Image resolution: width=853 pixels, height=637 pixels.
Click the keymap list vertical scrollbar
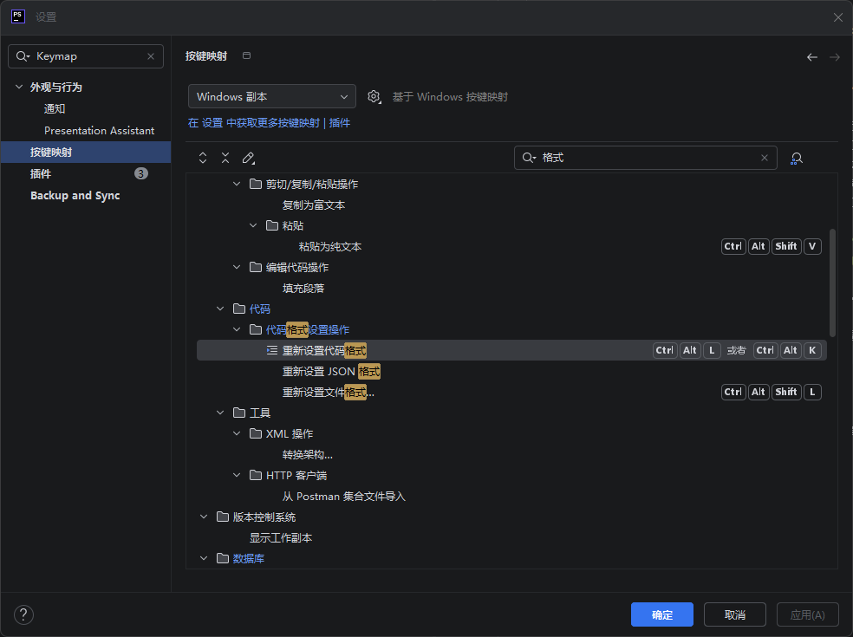[x=832, y=282]
